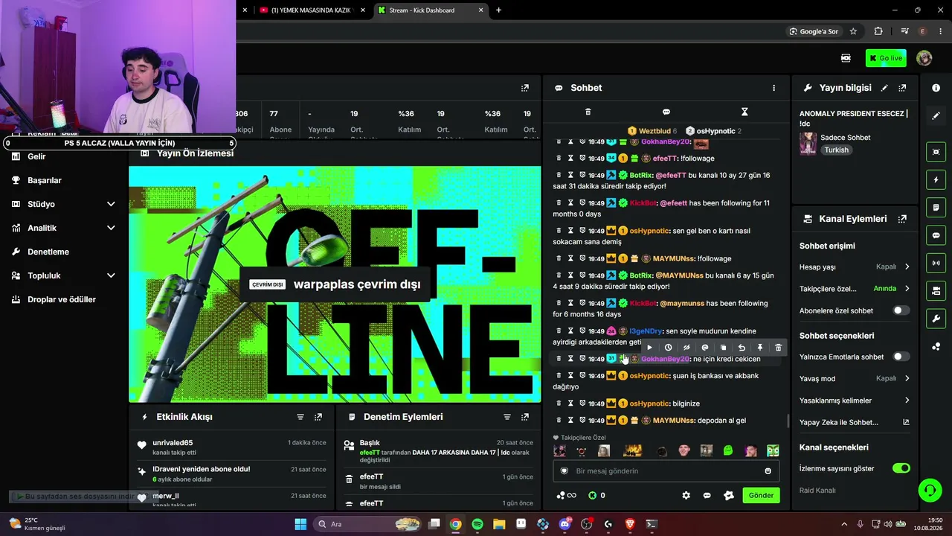952x536 pixels.
Task: Copy the hovered message with copy icon
Action: pyautogui.click(x=723, y=348)
